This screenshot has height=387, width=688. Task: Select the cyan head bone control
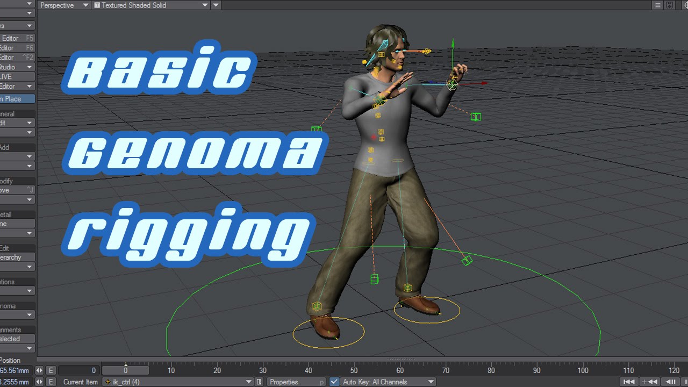point(384,45)
